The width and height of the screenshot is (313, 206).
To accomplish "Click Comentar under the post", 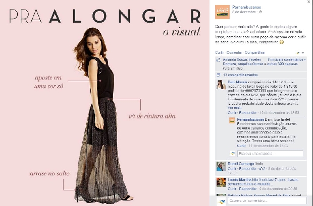I will point(234,52).
